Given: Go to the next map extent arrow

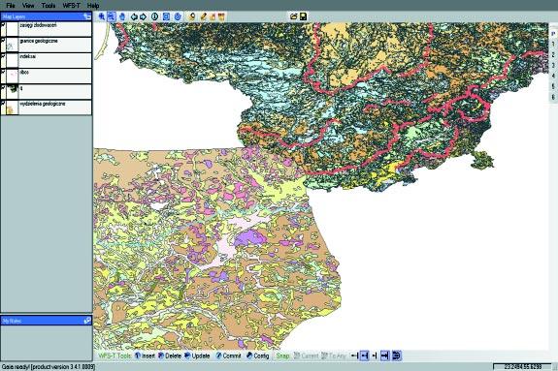Looking at the screenshot, I should coord(143,16).
